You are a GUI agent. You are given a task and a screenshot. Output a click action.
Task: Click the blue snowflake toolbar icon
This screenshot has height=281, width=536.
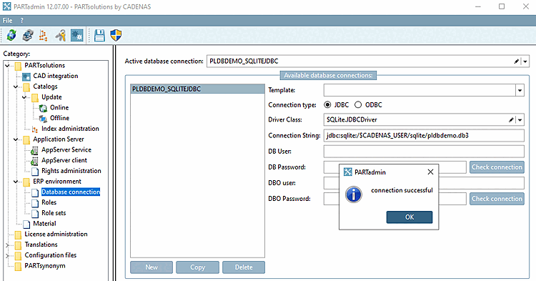click(x=77, y=35)
